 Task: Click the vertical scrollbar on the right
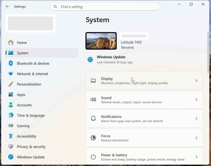208,53
